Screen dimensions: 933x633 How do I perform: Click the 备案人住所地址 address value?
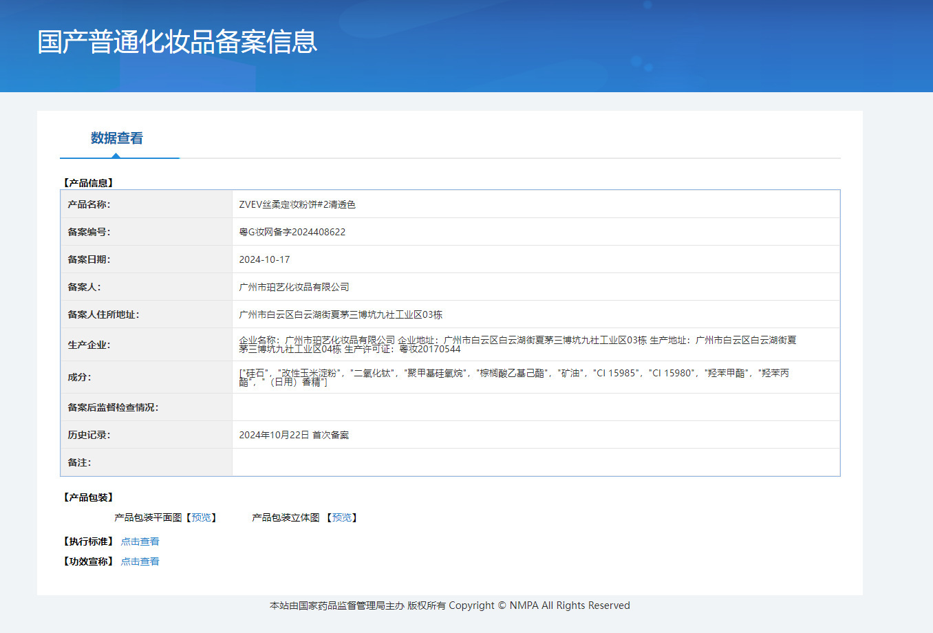click(341, 314)
